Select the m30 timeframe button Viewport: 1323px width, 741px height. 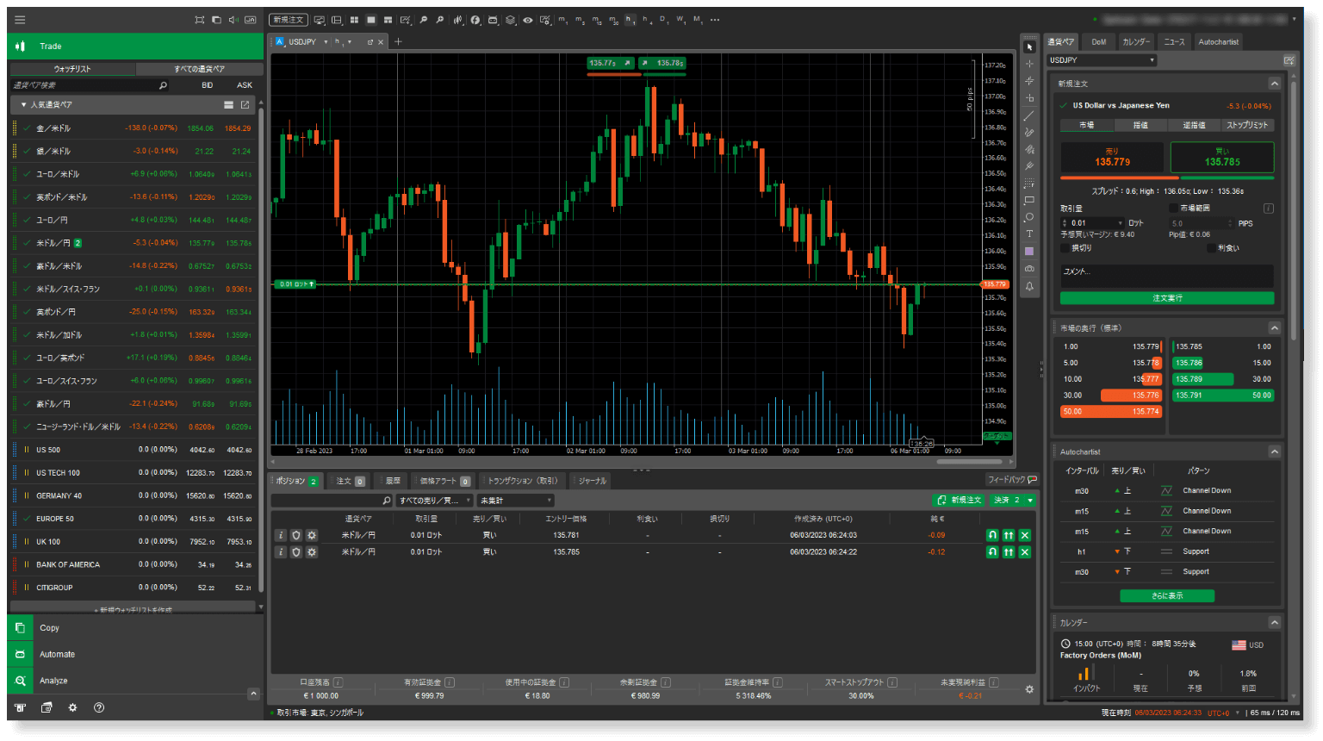point(614,20)
